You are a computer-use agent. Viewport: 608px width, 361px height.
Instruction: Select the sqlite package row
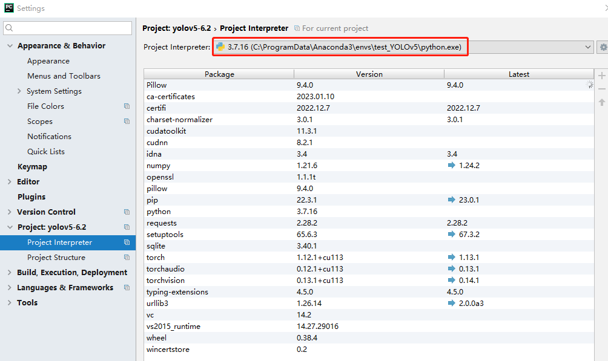369,246
